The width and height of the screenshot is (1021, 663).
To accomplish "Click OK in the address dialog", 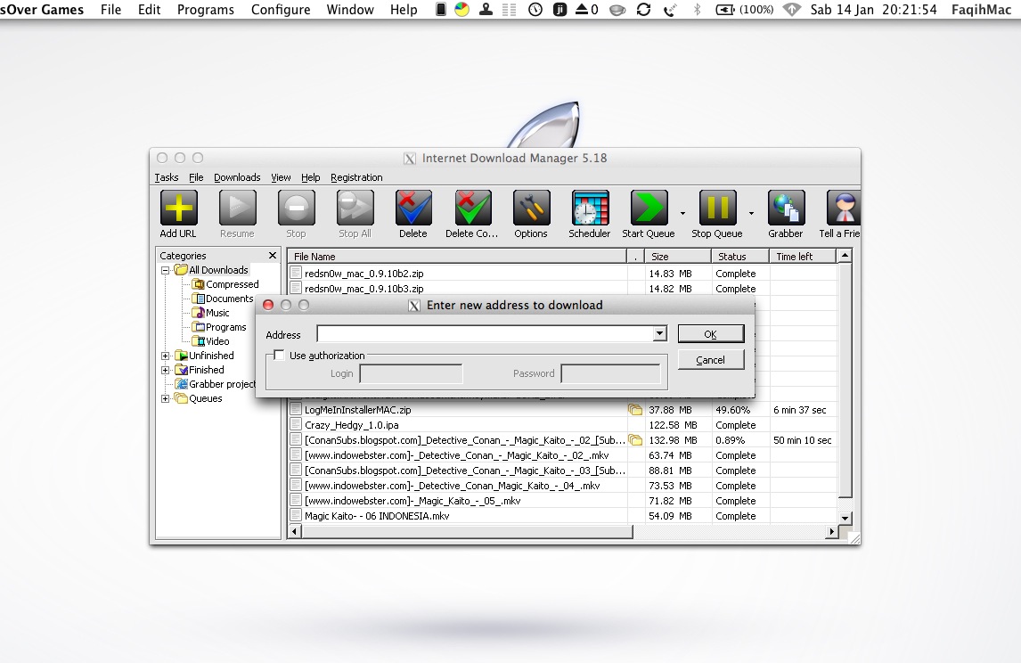I will tap(710, 334).
